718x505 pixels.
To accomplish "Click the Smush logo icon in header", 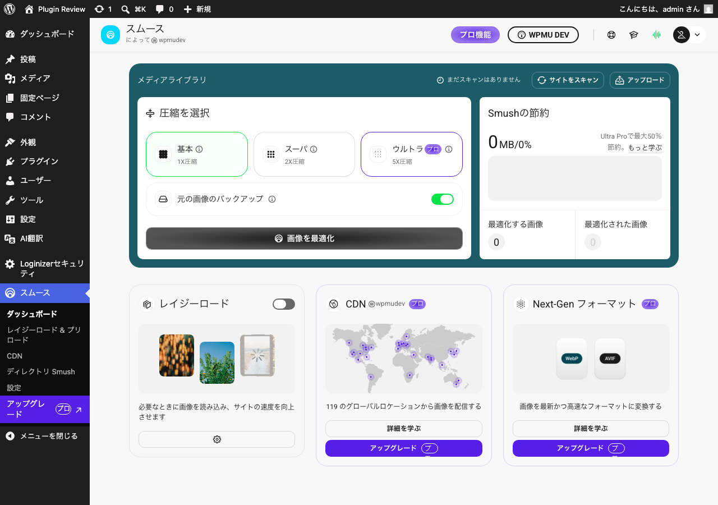I will 111,35.
